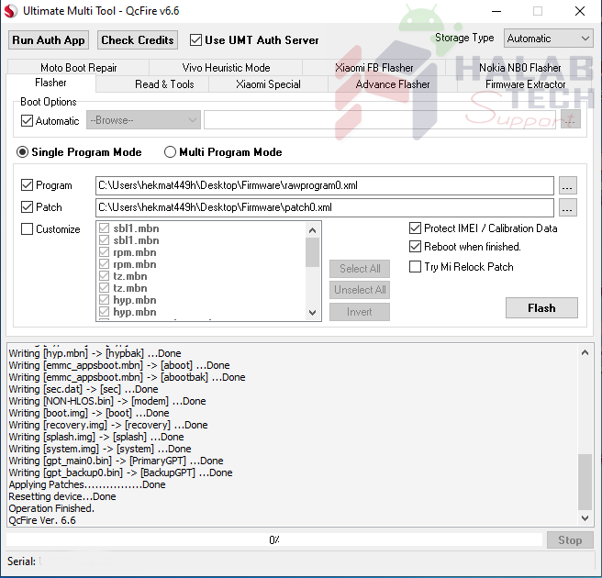Toggle first tz.mbn checkbox in list

pyautogui.click(x=104, y=275)
